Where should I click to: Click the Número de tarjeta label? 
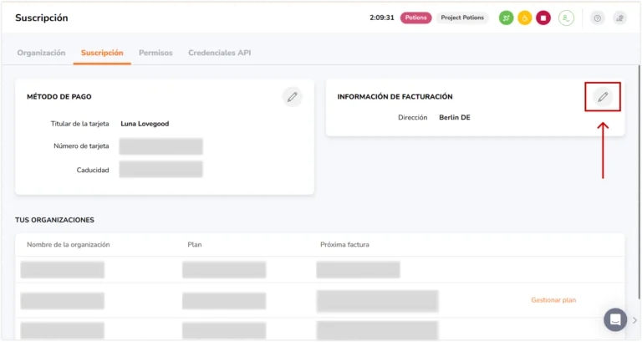pos(81,145)
